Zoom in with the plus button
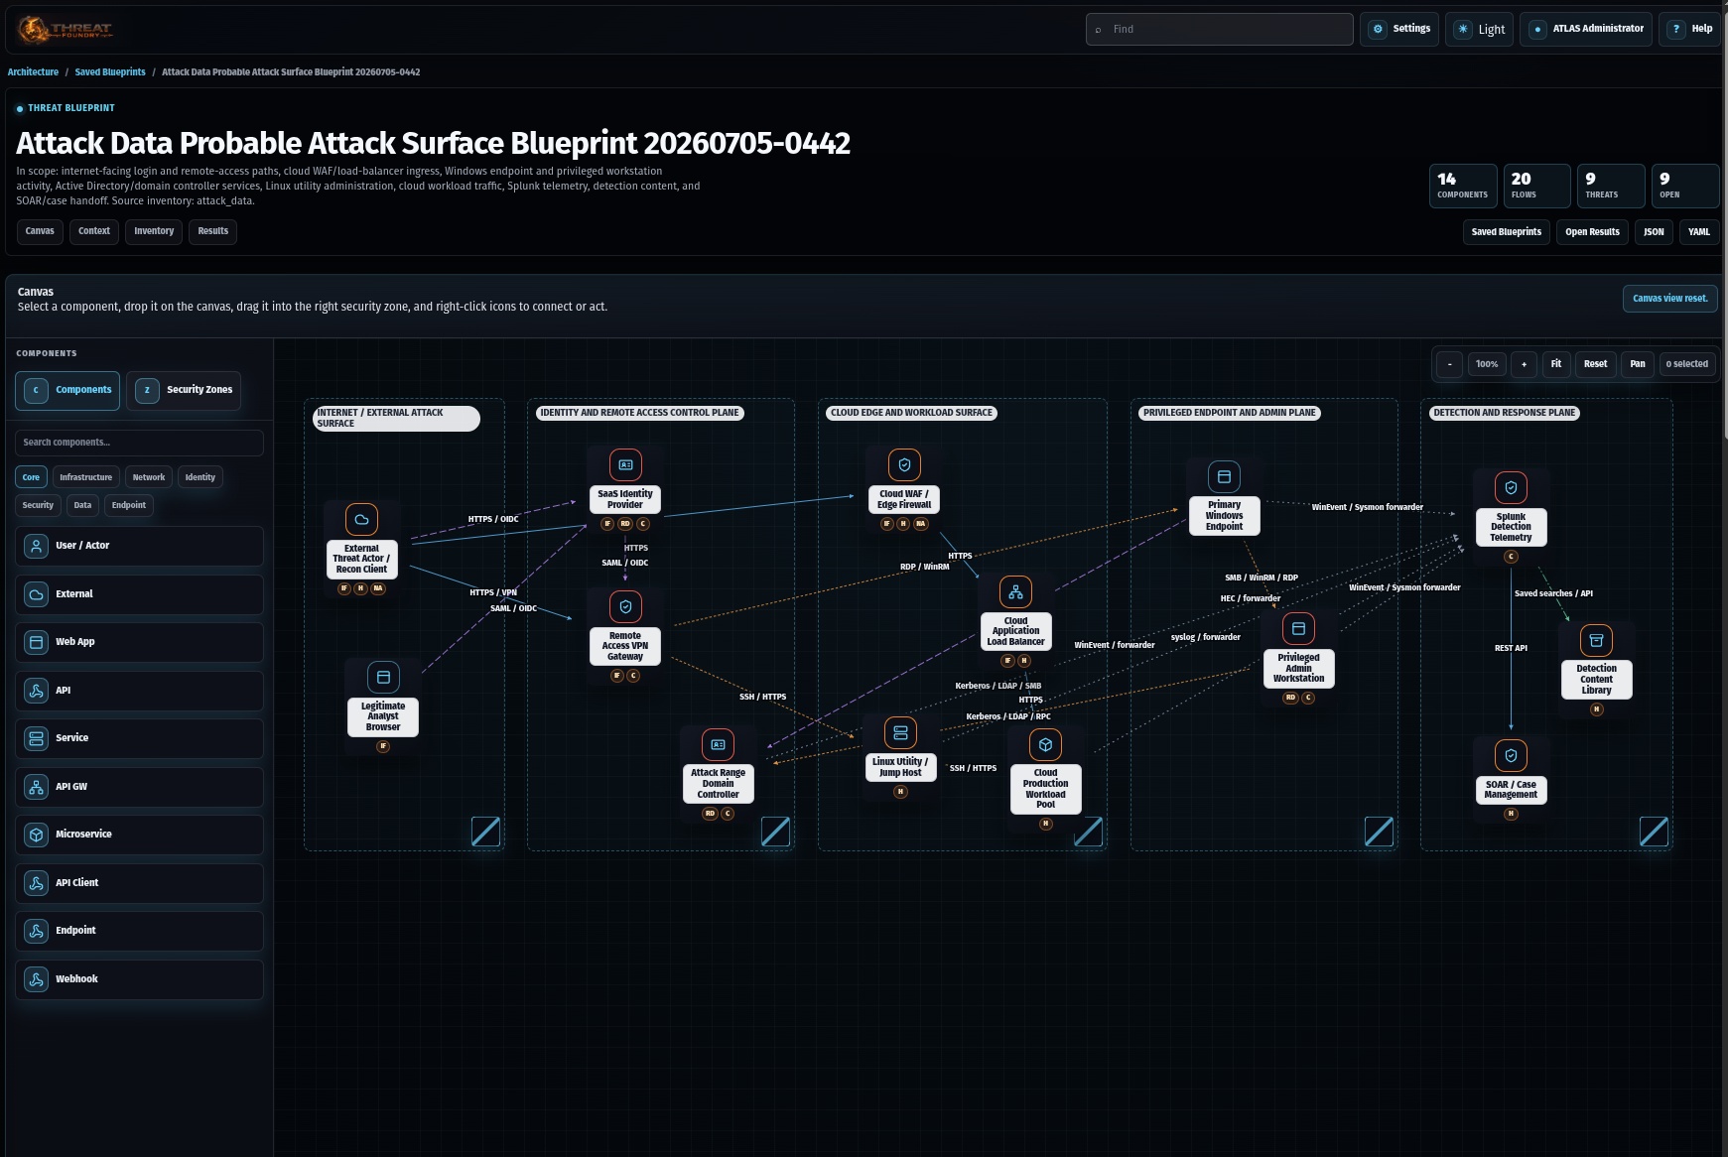1728x1157 pixels. pos(1524,364)
